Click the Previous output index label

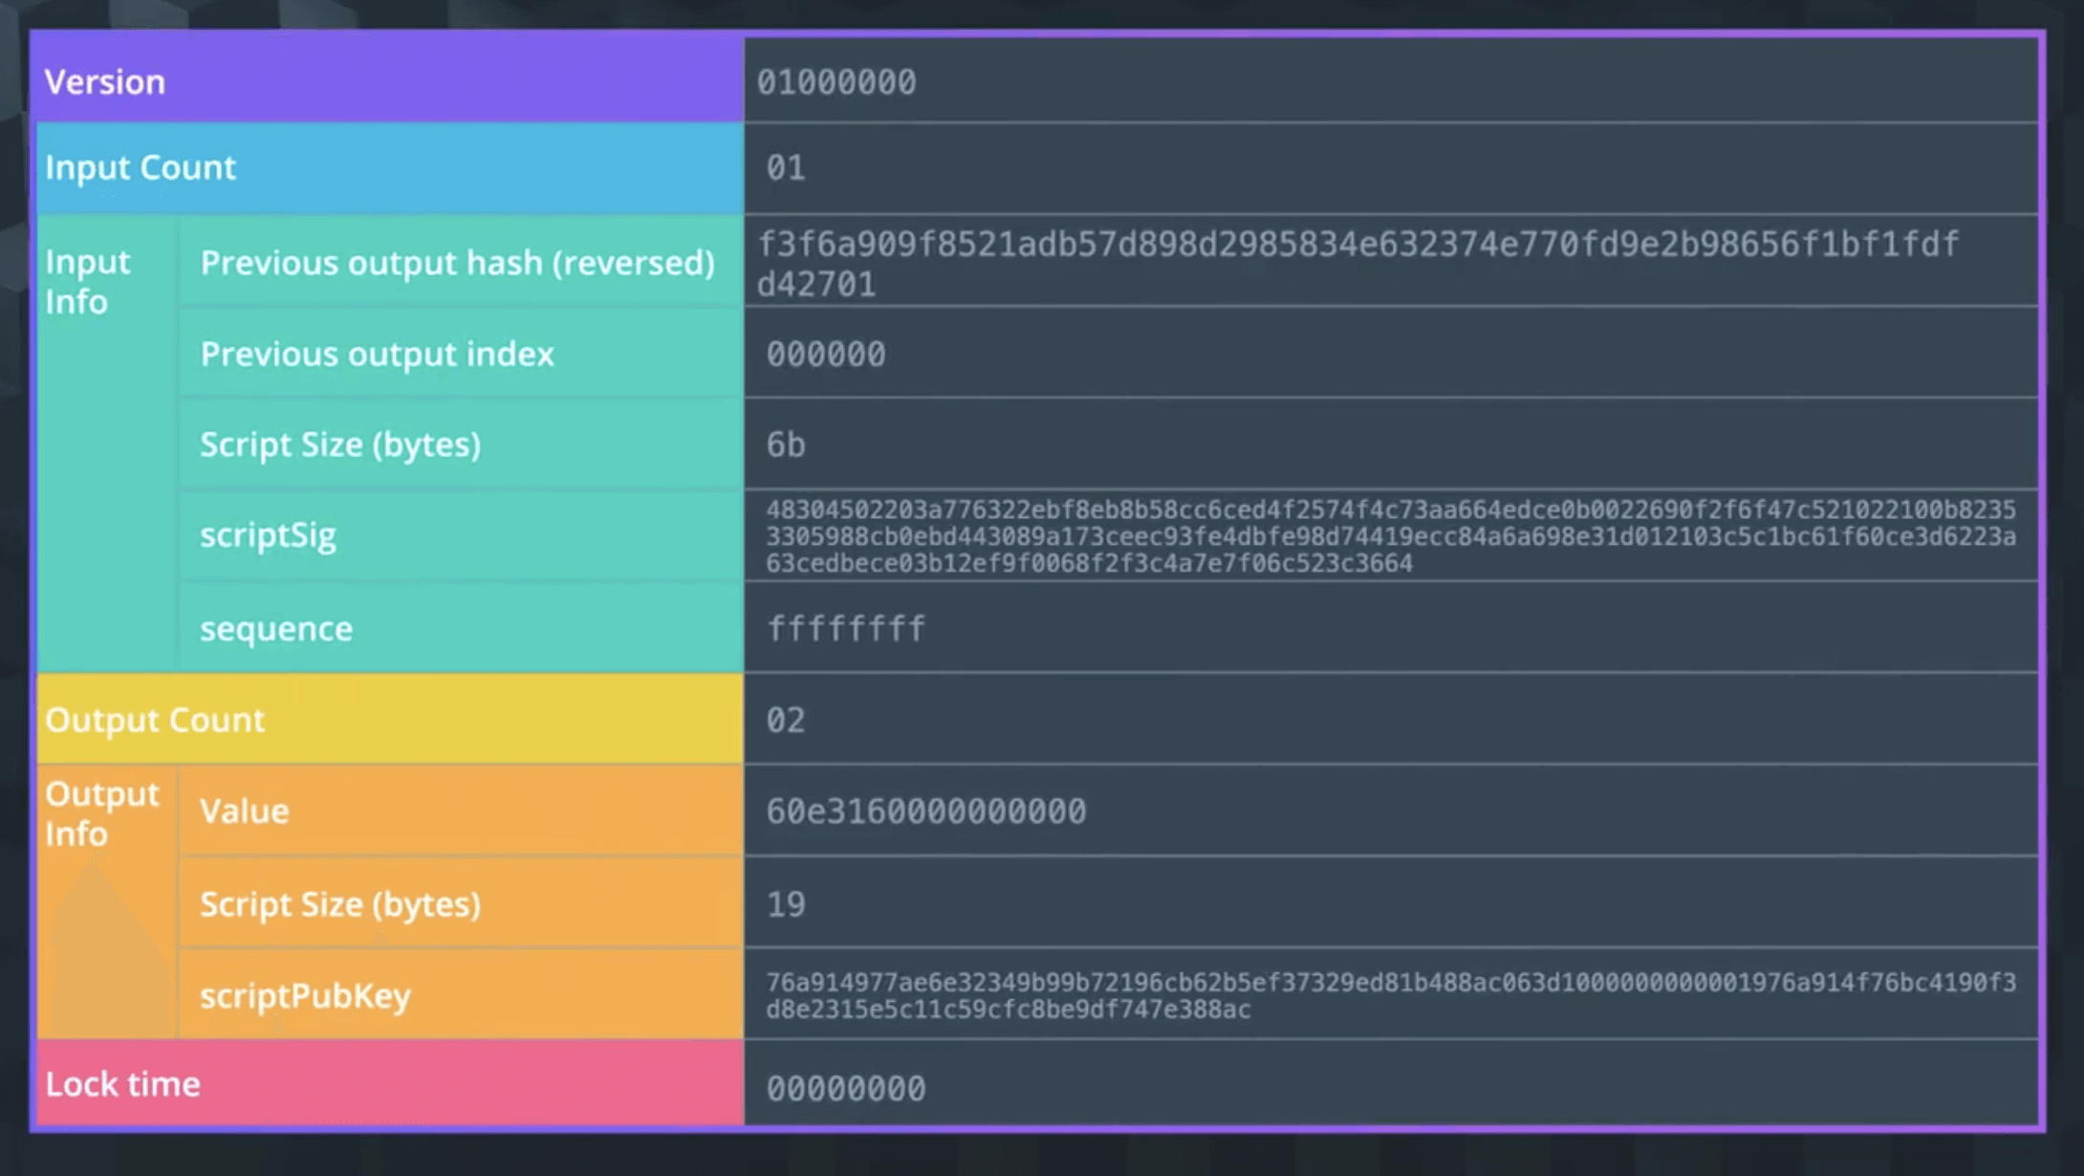click(x=377, y=355)
